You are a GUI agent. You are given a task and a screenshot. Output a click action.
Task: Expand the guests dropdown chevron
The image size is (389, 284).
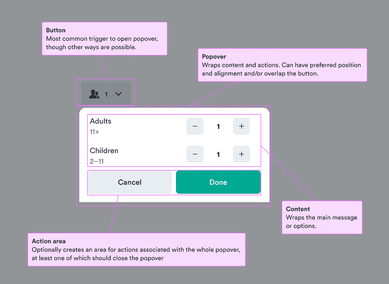coord(119,94)
